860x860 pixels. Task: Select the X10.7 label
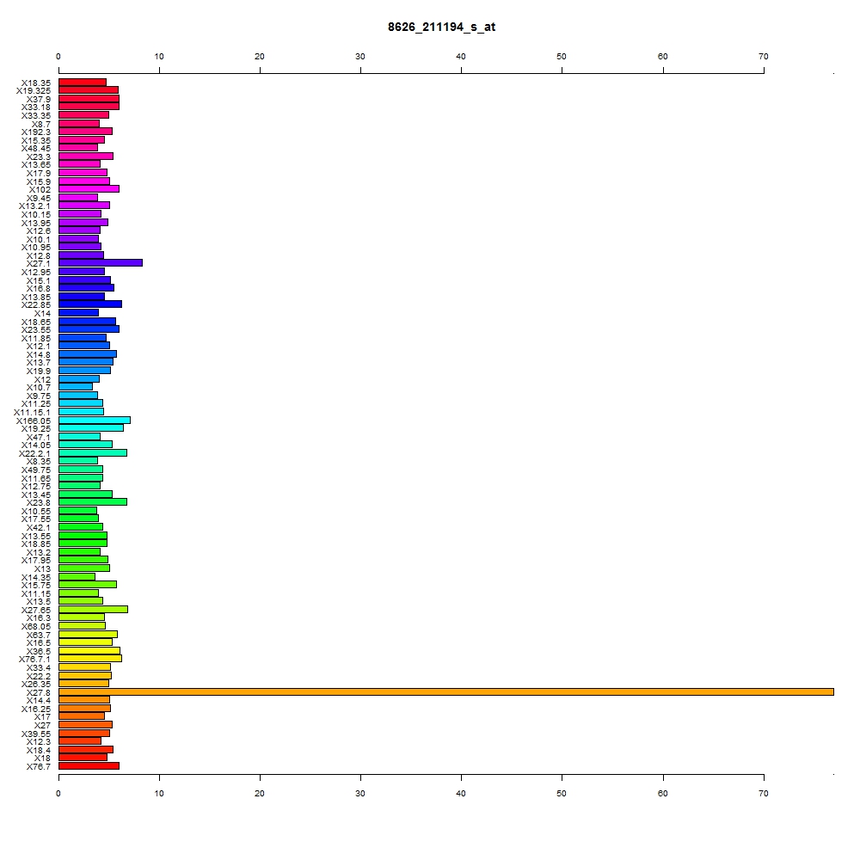(x=39, y=387)
